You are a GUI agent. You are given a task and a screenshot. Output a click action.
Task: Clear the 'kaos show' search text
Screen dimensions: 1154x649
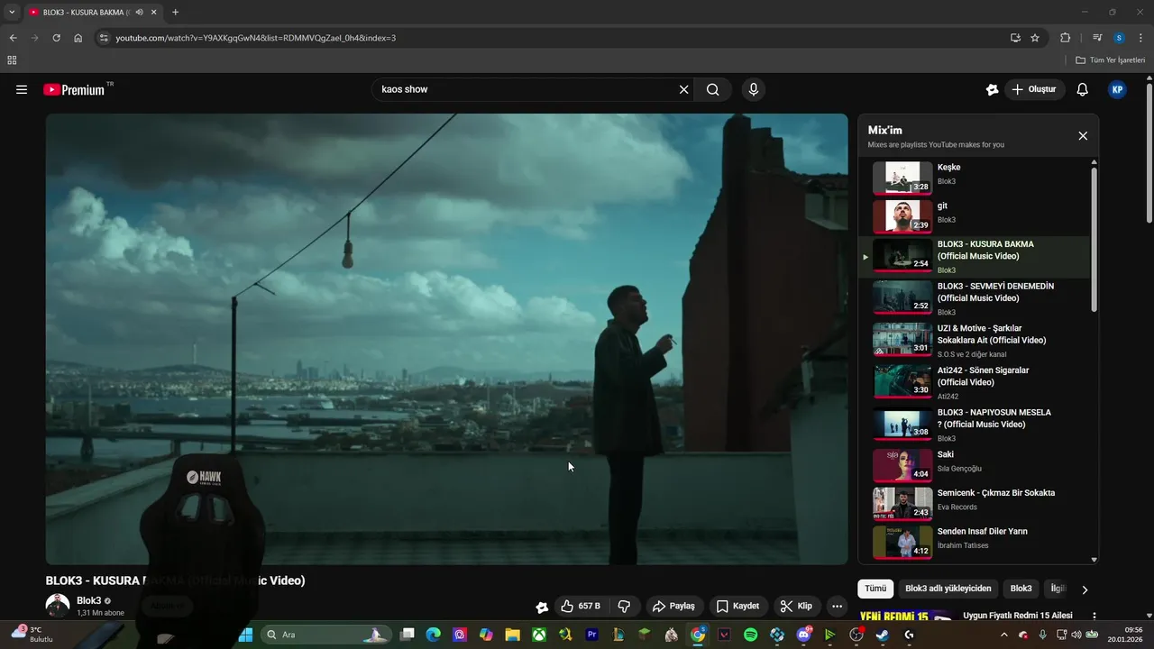[x=683, y=89]
